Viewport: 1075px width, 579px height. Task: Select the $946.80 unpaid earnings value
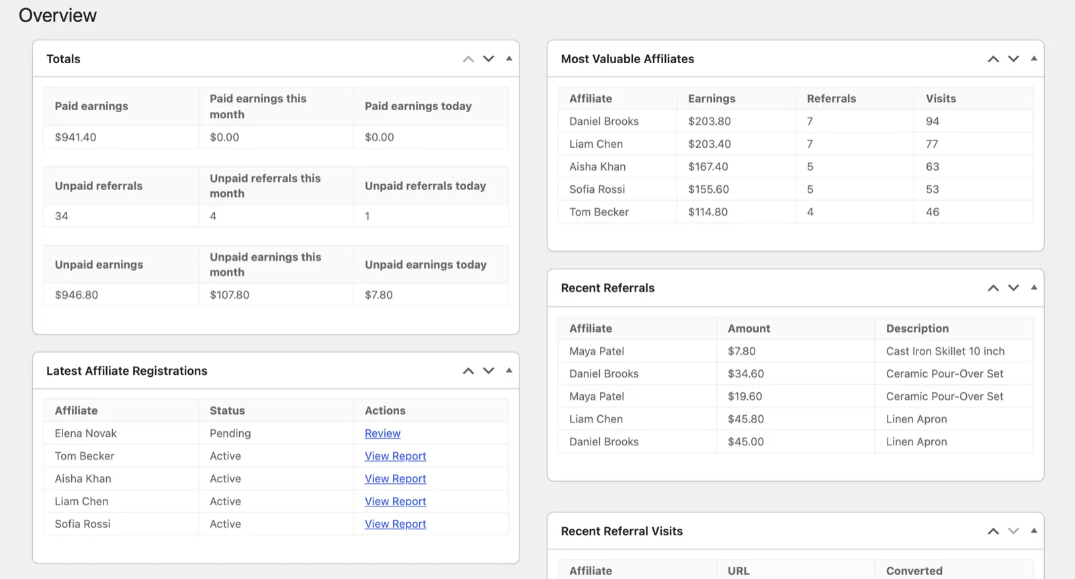pyautogui.click(x=77, y=295)
